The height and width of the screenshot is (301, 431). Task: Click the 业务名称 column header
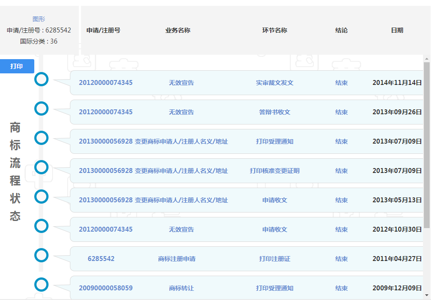pyautogui.click(x=177, y=31)
